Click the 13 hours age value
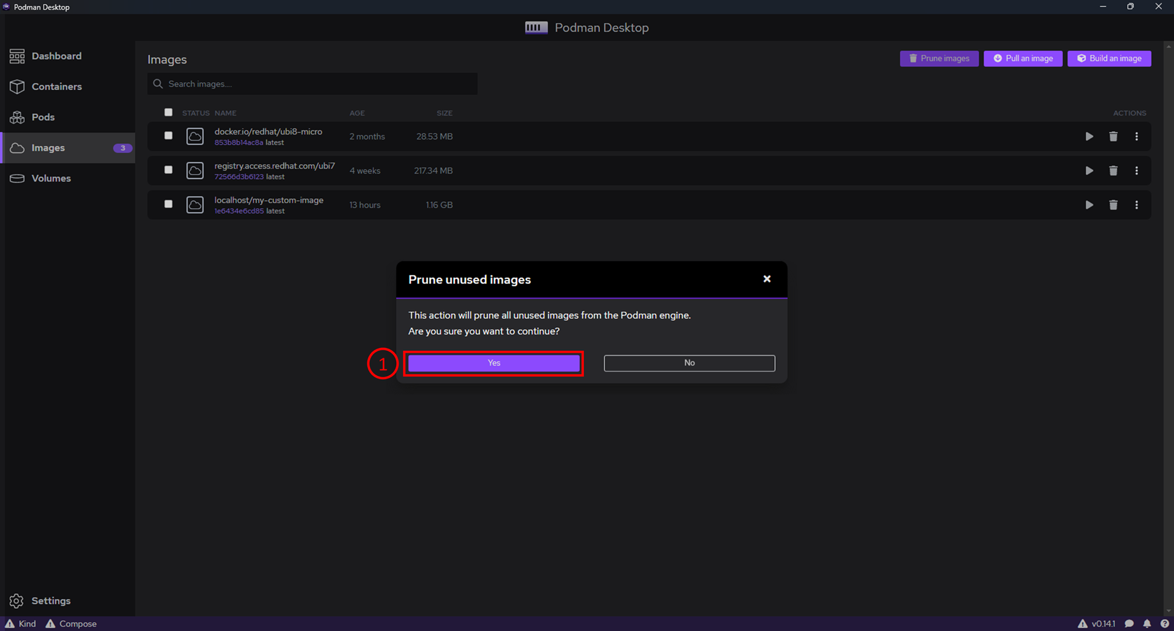This screenshot has width=1174, height=631. (365, 205)
